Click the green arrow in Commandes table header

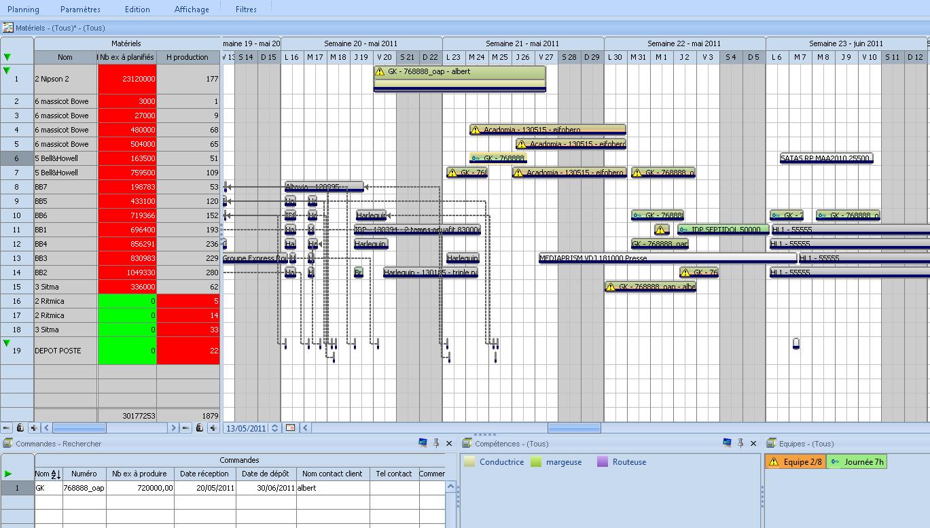pyautogui.click(x=8, y=474)
